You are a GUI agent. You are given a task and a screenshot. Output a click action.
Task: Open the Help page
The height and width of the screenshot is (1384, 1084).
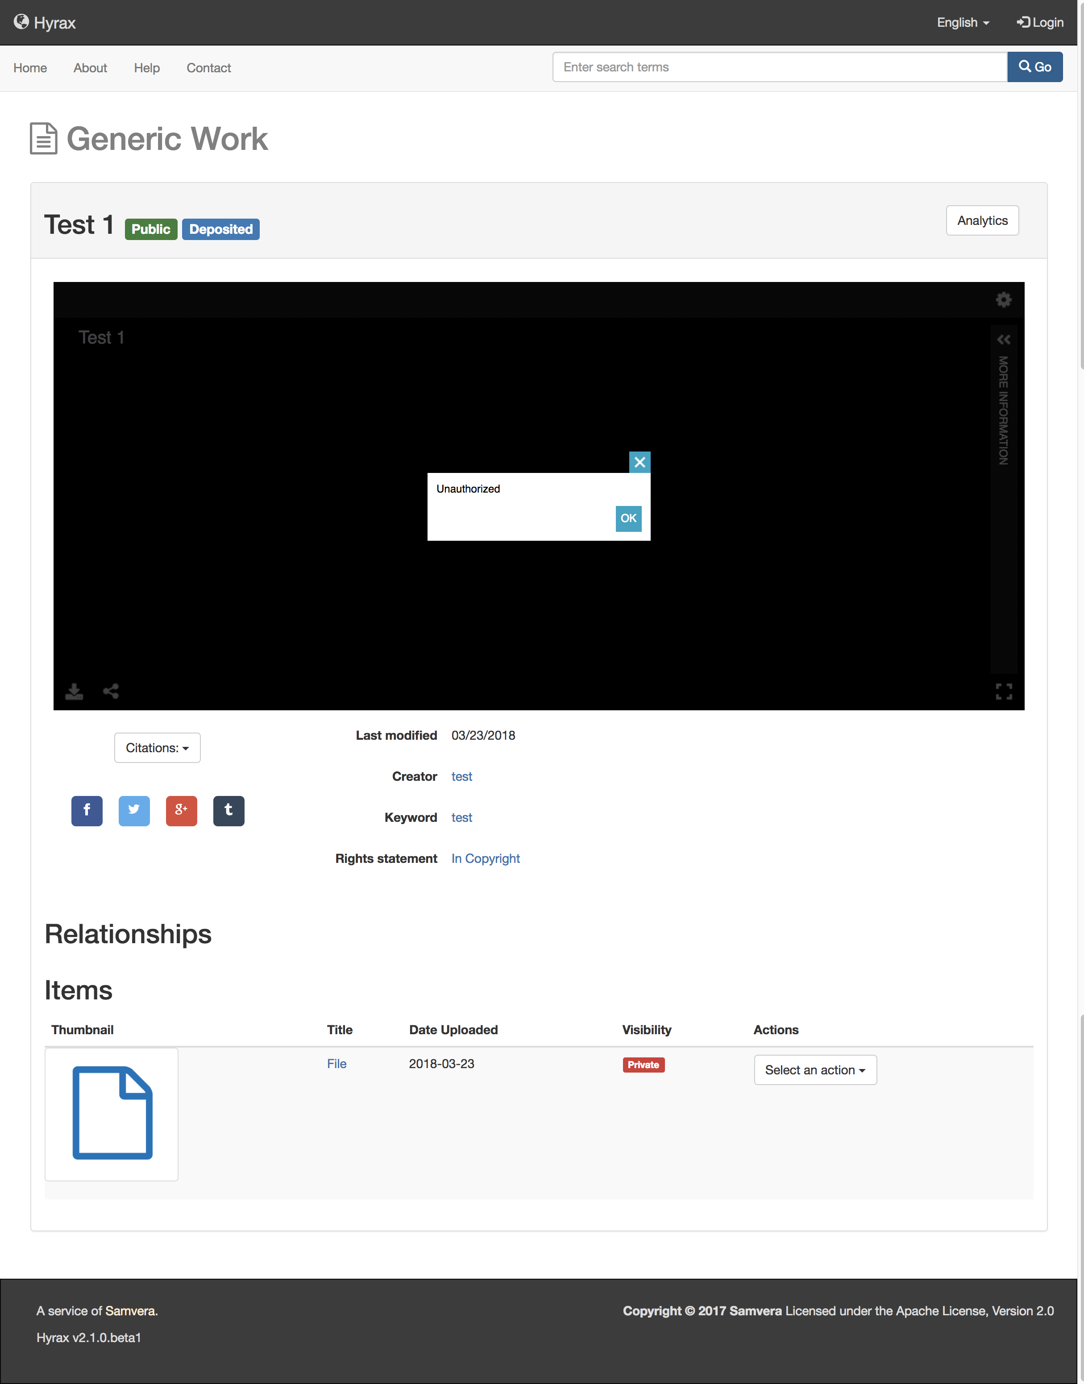pyautogui.click(x=147, y=68)
